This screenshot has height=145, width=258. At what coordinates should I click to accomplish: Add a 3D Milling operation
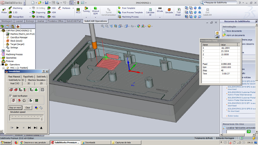coord(38,17)
